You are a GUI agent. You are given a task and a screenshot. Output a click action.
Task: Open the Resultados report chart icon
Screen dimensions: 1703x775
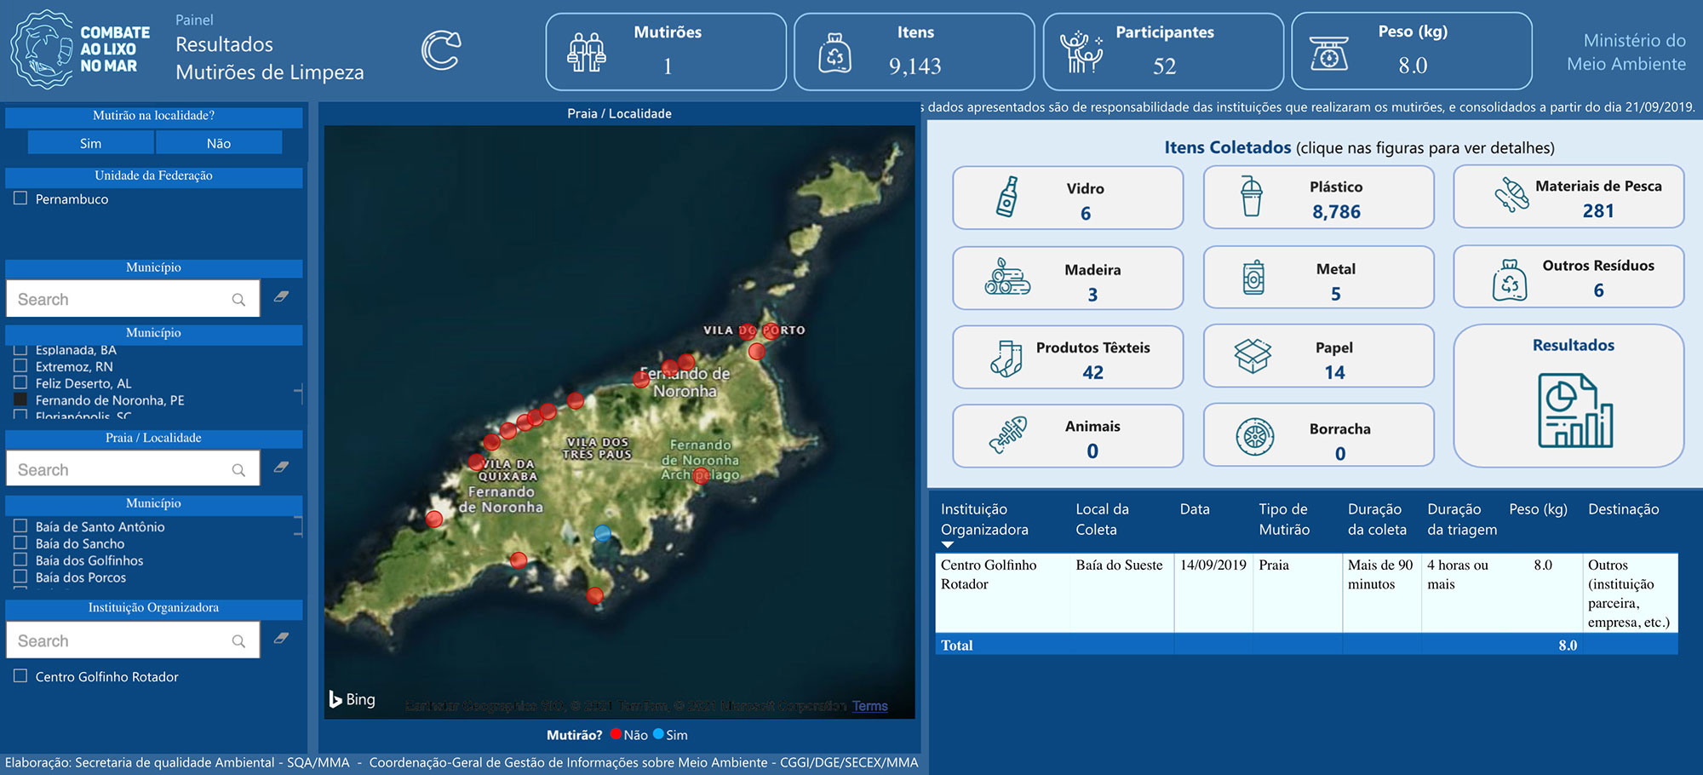coord(1574,410)
